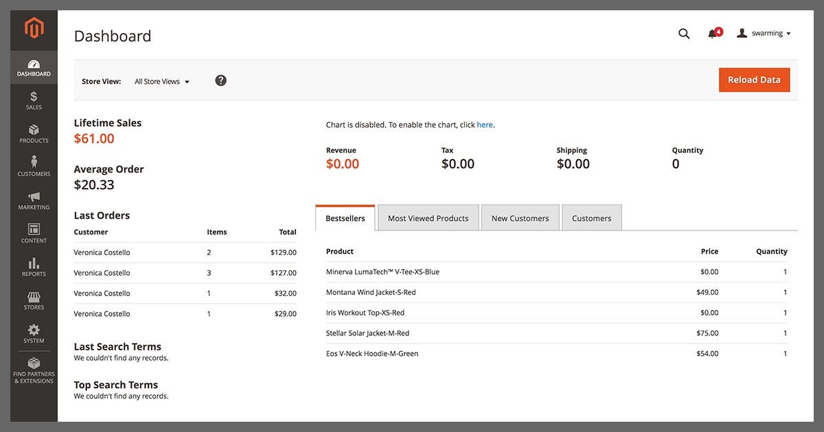Image resolution: width=824 pixels, height=432 pixels.
Task: Open Find Partners & Extensions icon
Action: click(34, 363)
